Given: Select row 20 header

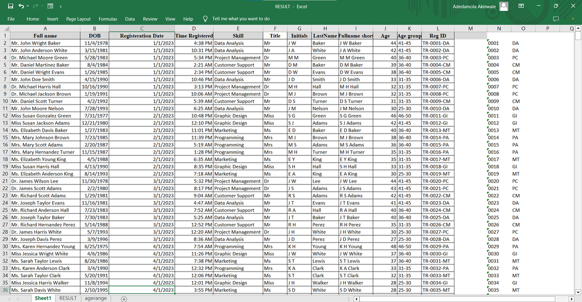Looking at the screenshot, I should 4,174.
